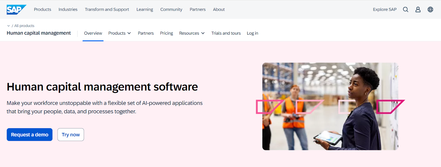The width and height of the screenshot is (441, 167).
Task: Open Community menu
Action: tap(171, 9)
